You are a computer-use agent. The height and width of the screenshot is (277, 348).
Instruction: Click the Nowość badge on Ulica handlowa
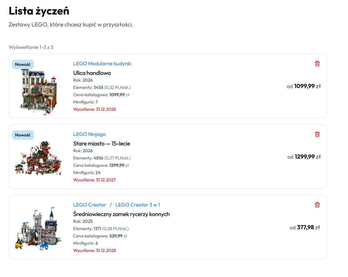[23, 64]
